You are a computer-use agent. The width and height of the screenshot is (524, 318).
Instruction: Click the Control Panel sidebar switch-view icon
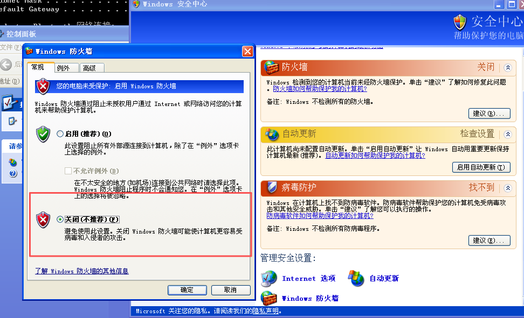click(12, 121)
